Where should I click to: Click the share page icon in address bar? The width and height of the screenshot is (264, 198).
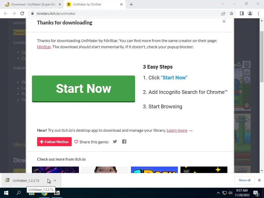(223, 13)
